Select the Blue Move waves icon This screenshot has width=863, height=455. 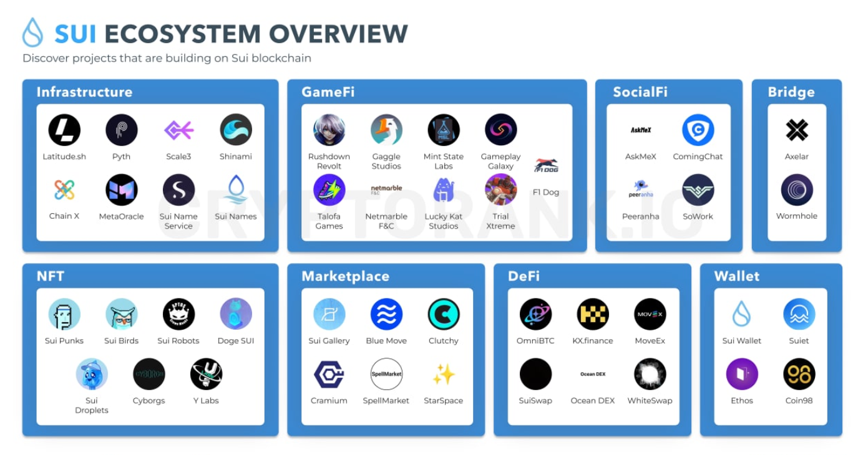[x=386, y=314]
